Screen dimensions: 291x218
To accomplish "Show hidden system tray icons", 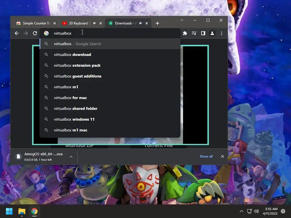I will coord(242,211).
